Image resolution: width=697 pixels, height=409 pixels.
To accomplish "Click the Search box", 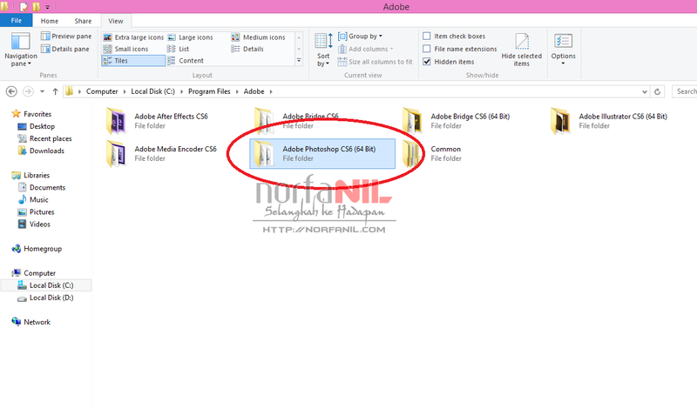I will point(685,91).
